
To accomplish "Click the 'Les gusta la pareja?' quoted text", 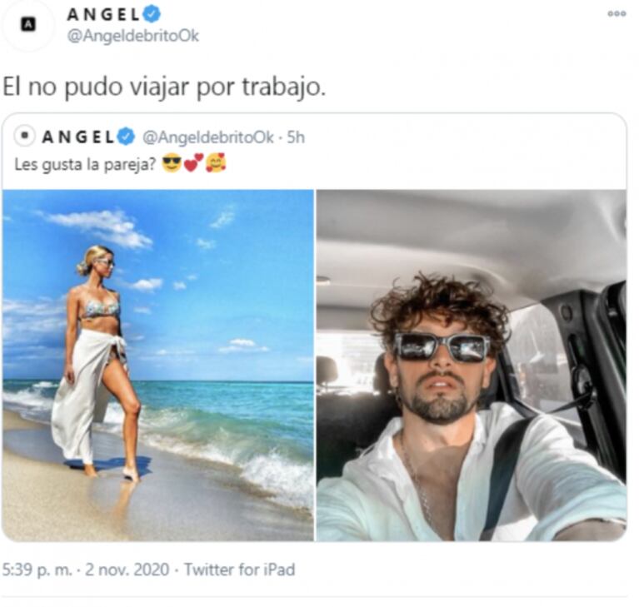I will coord(85,165).
